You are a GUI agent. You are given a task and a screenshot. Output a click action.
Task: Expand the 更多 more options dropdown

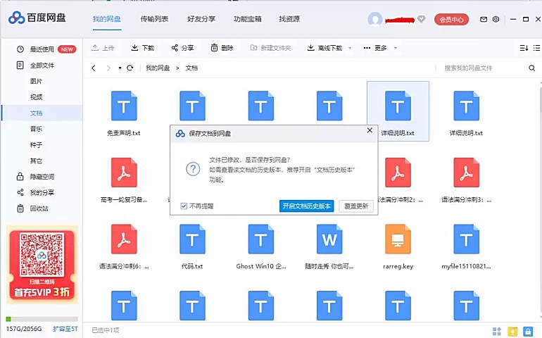pos(395,49)
